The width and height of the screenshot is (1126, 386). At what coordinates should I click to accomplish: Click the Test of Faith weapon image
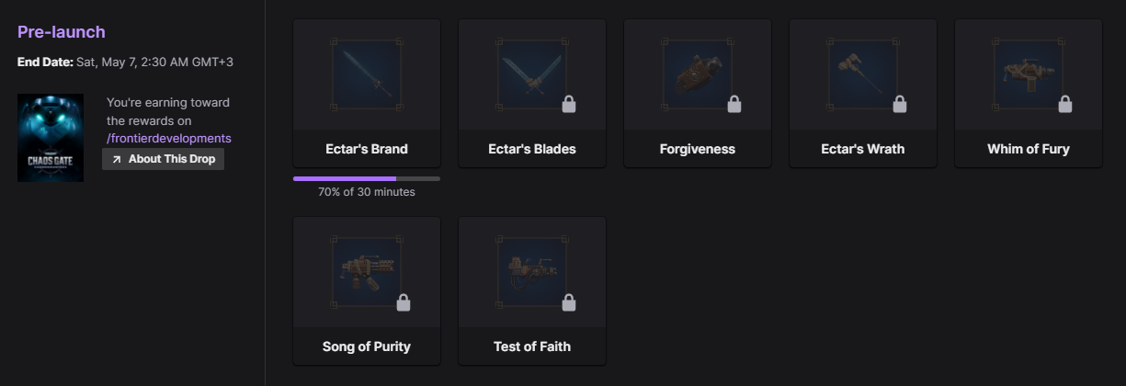point(531,271)
